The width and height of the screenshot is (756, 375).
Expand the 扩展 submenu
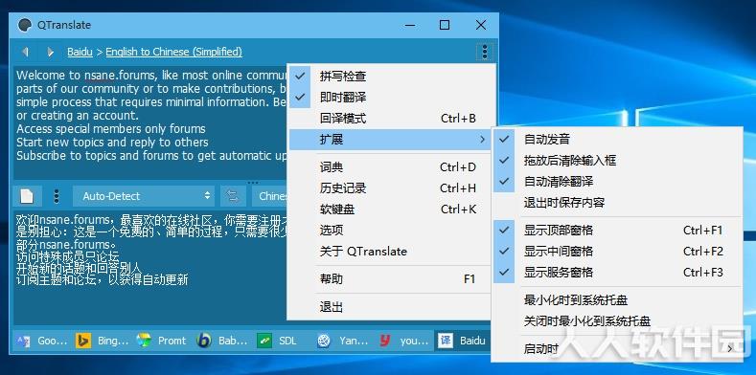click(391, 140)
